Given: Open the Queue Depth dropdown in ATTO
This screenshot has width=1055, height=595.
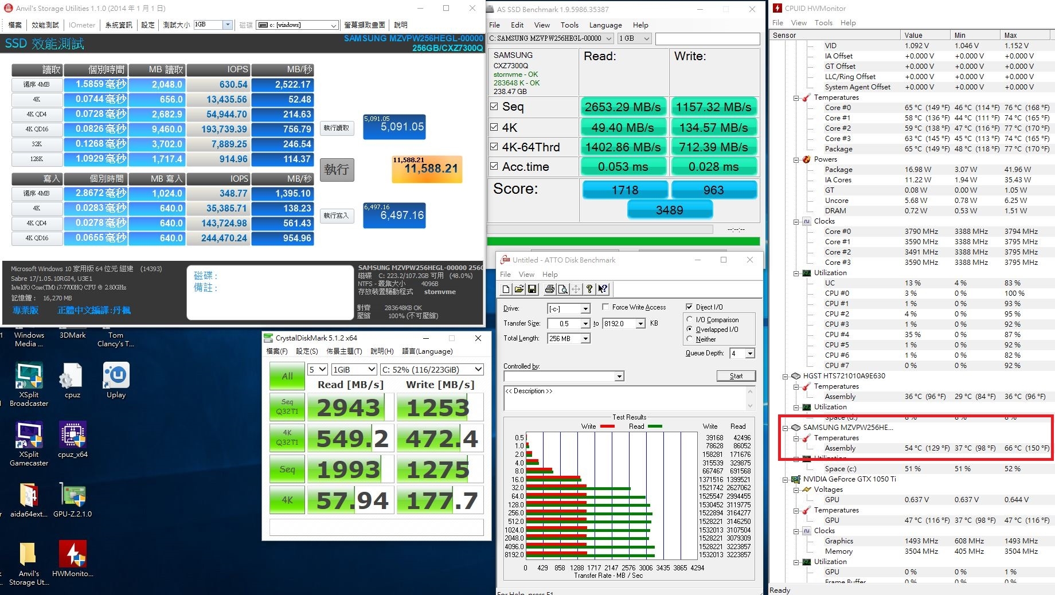Looking at the screenshot, I should point(750,354).
